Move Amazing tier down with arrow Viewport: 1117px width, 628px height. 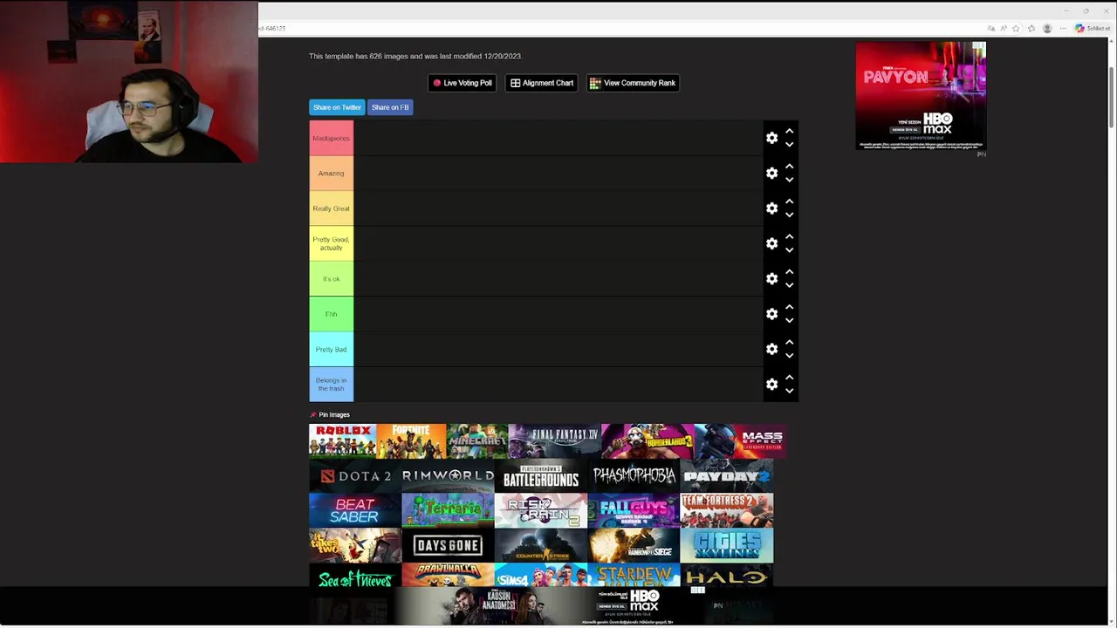(789, 180)
